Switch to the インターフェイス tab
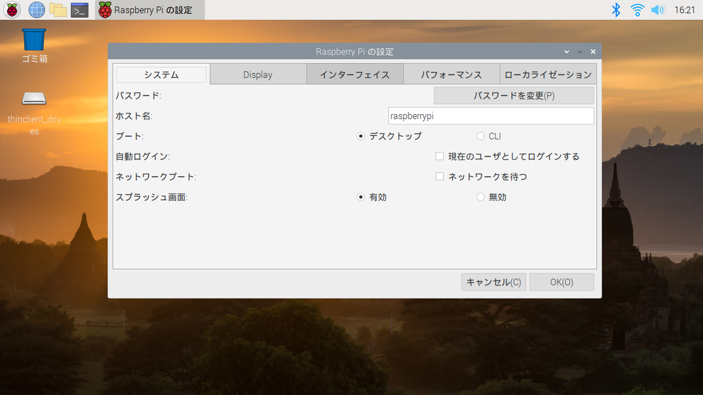Viewport: 703px width, 395px height. click(x=354, y=74)
